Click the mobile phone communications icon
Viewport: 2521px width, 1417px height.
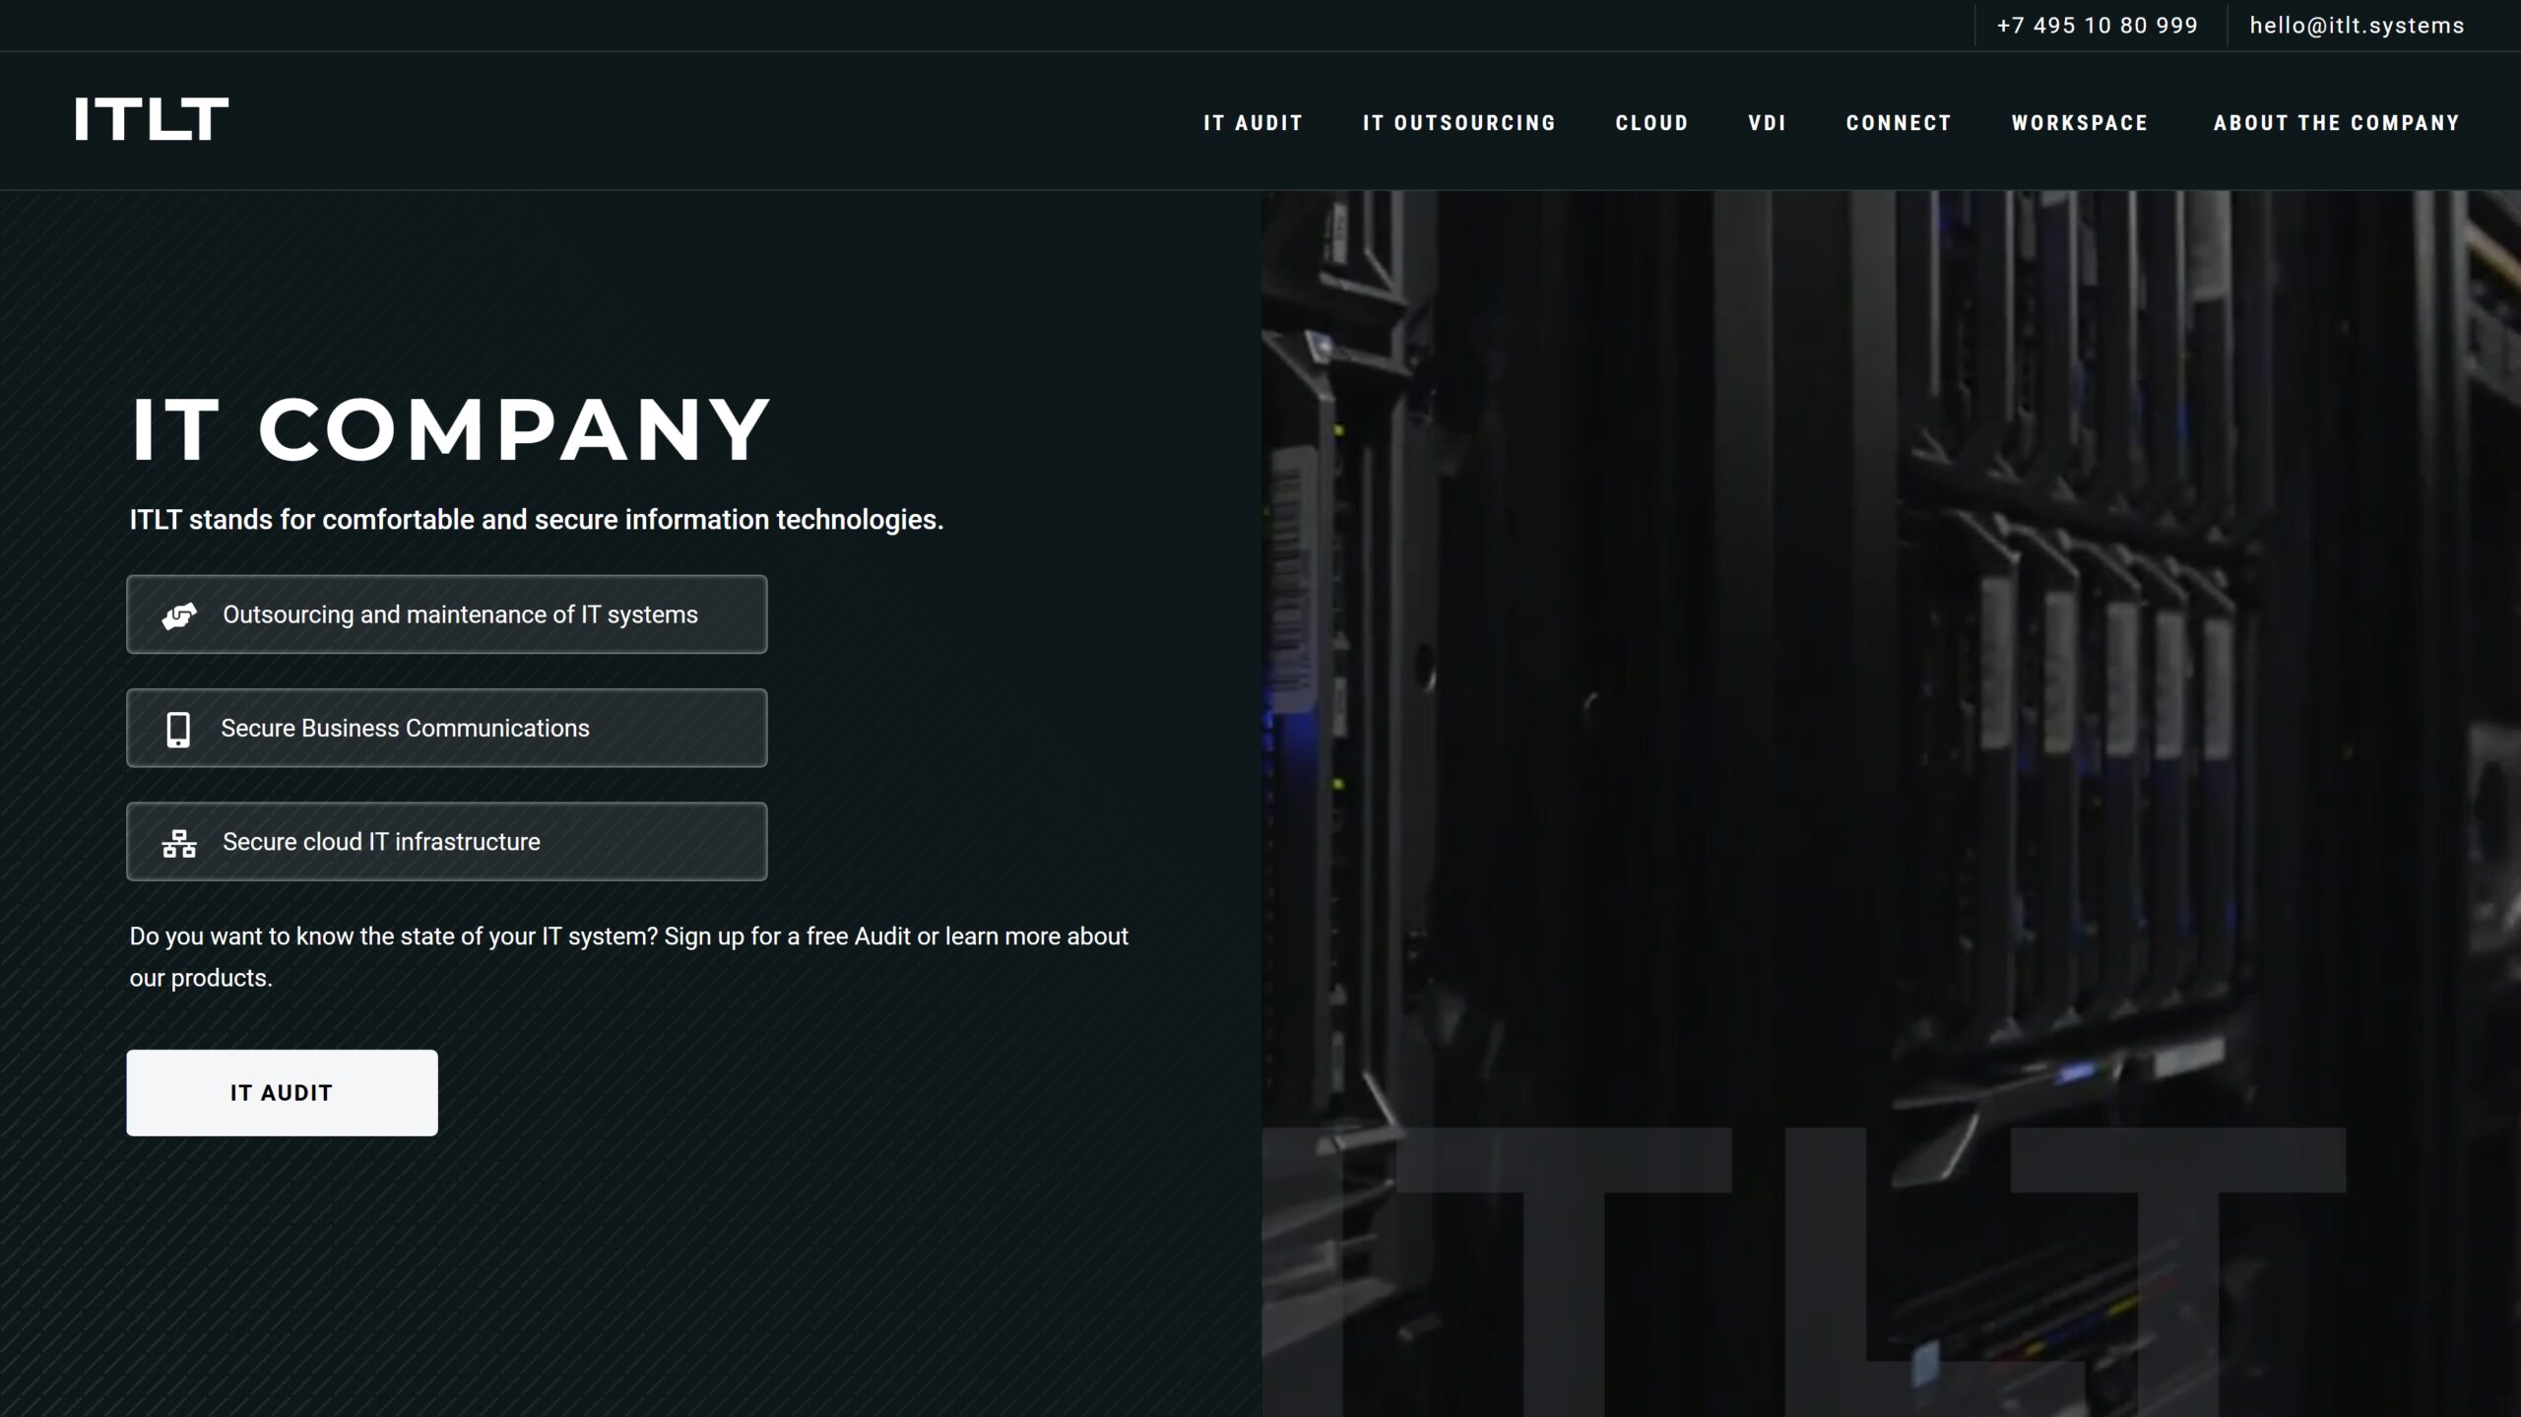click(178, 730)
